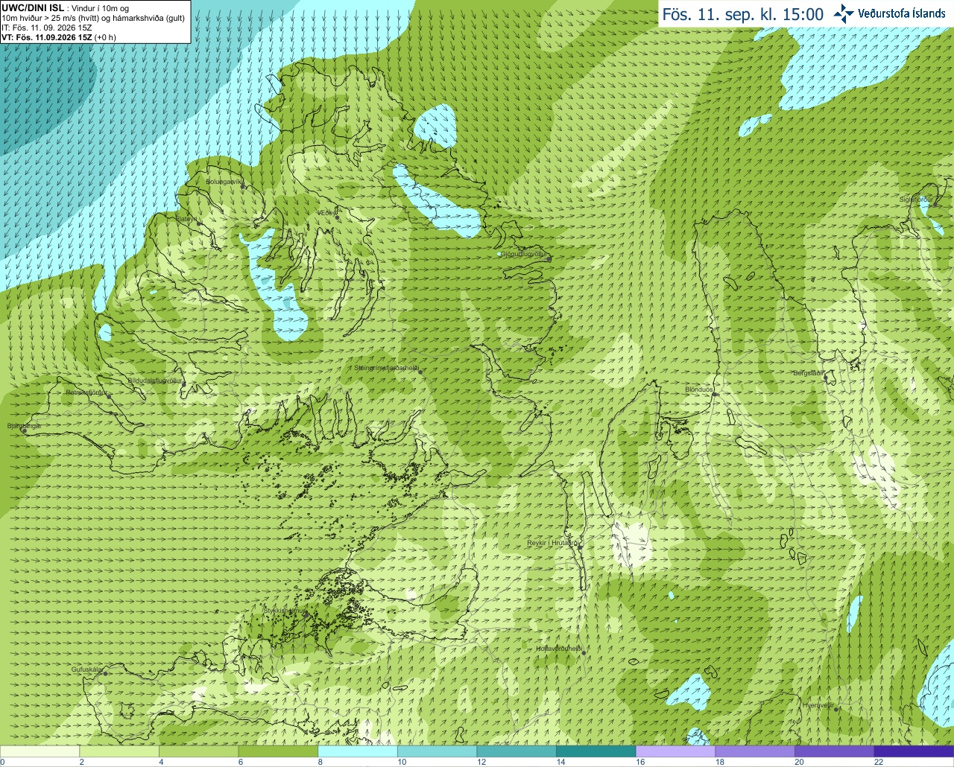Pick the 8–10 m/s light cyan legend swatch
The height and width of the screenshot is (767, 954).
(x=358, y=751)
